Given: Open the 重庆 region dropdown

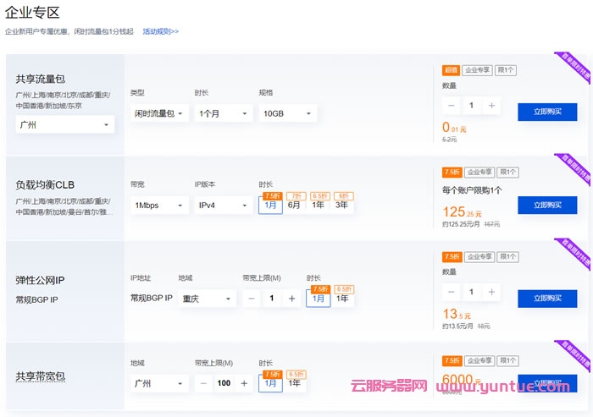Looking at the screenshot, I should pos(206,299).
